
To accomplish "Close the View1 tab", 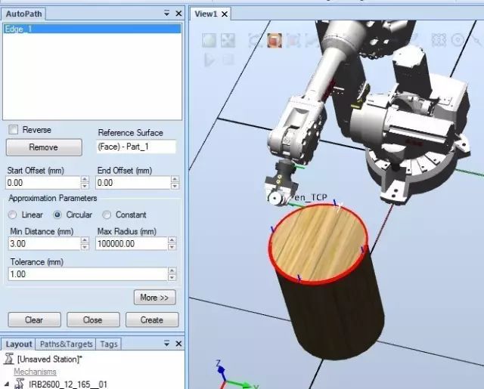I will [x=225, y=14].
